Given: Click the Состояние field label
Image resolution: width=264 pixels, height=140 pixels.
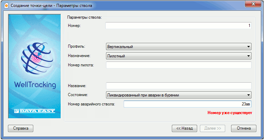Looking at the screenshot, I should tap(78, 95).
